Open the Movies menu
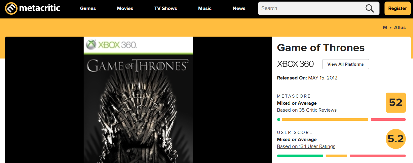 [125, 8]
